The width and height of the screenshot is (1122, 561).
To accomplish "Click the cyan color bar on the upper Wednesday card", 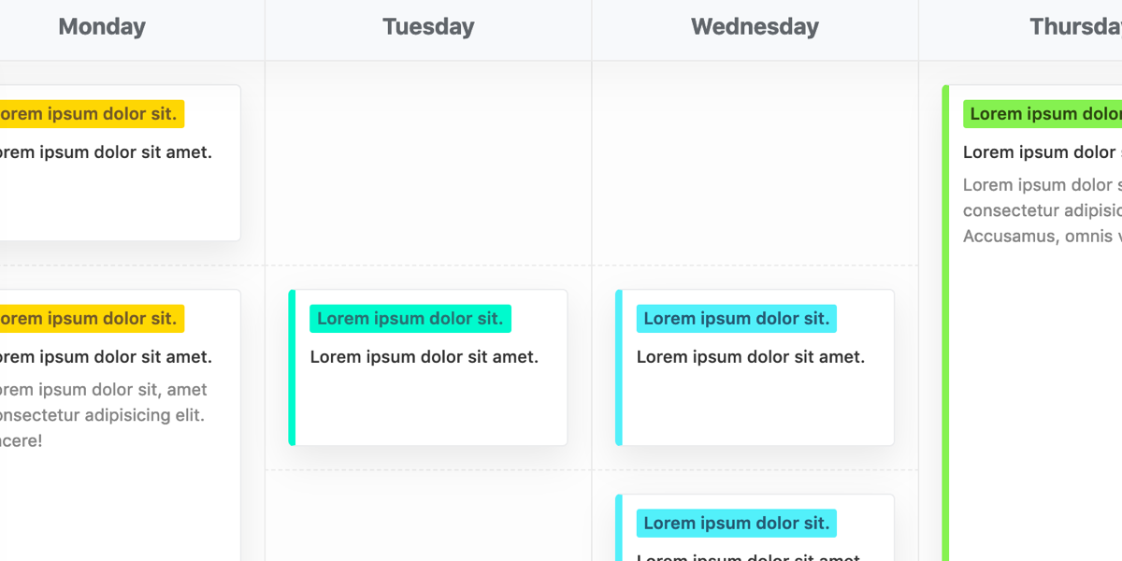I will tap(619, 367).
